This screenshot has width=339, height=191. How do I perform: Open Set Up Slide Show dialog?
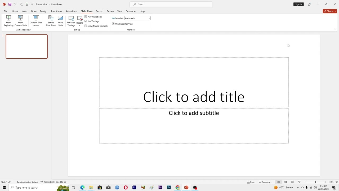pyautogui.click(x=51, y=21)
